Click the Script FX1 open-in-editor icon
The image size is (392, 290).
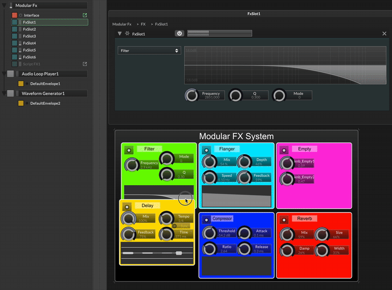coord(85,64)
